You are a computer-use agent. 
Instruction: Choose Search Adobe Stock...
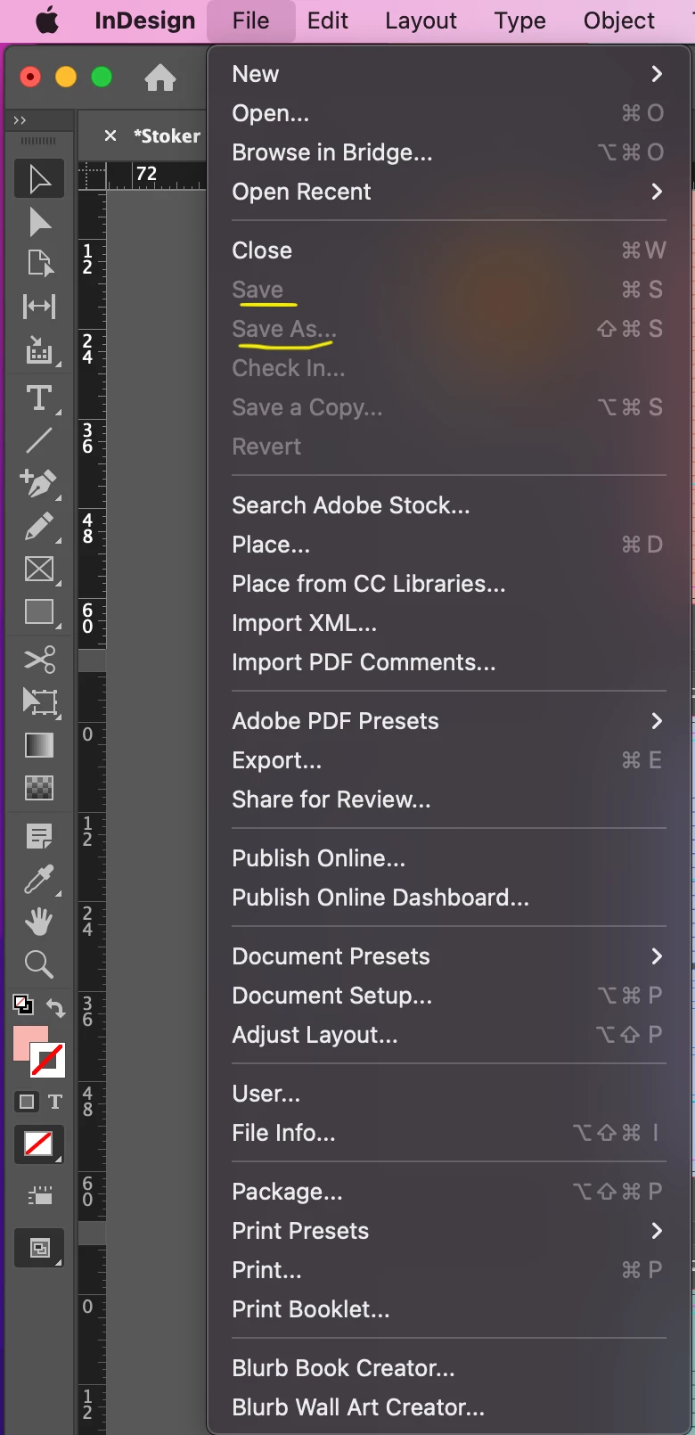[x=449, y=505]
